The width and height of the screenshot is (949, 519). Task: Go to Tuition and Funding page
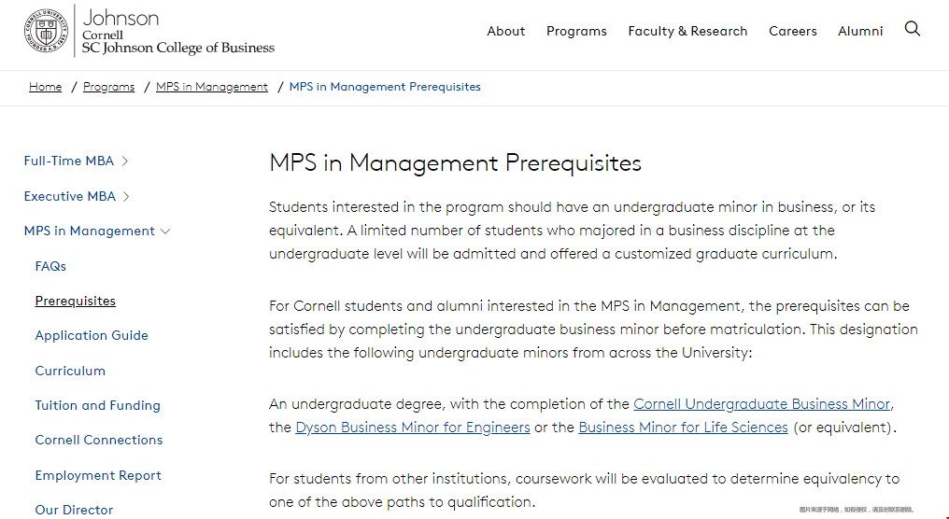point(97,405)
